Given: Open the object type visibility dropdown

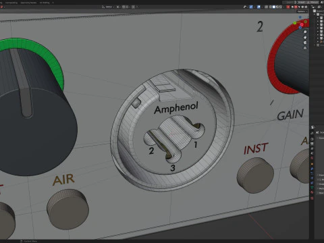Looking at the screenshot, I should tap(245, 7).
